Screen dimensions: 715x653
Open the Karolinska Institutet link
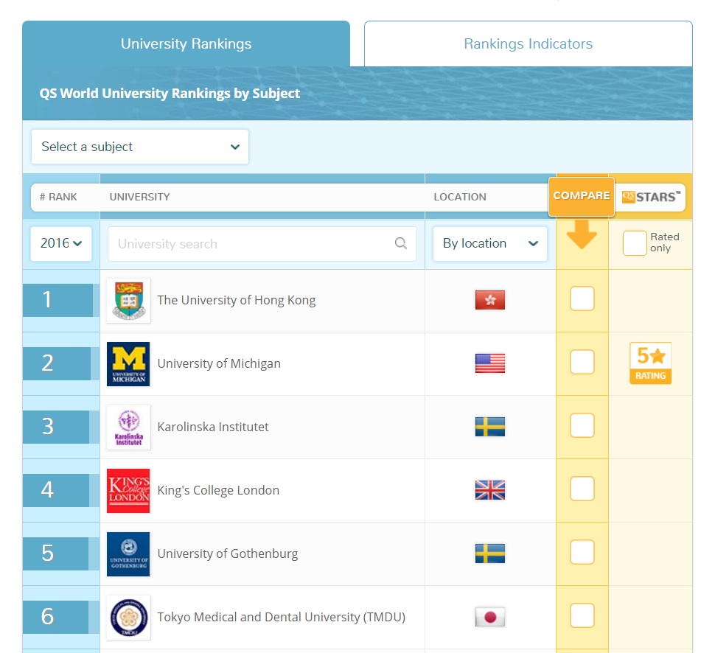coord(213,427)
